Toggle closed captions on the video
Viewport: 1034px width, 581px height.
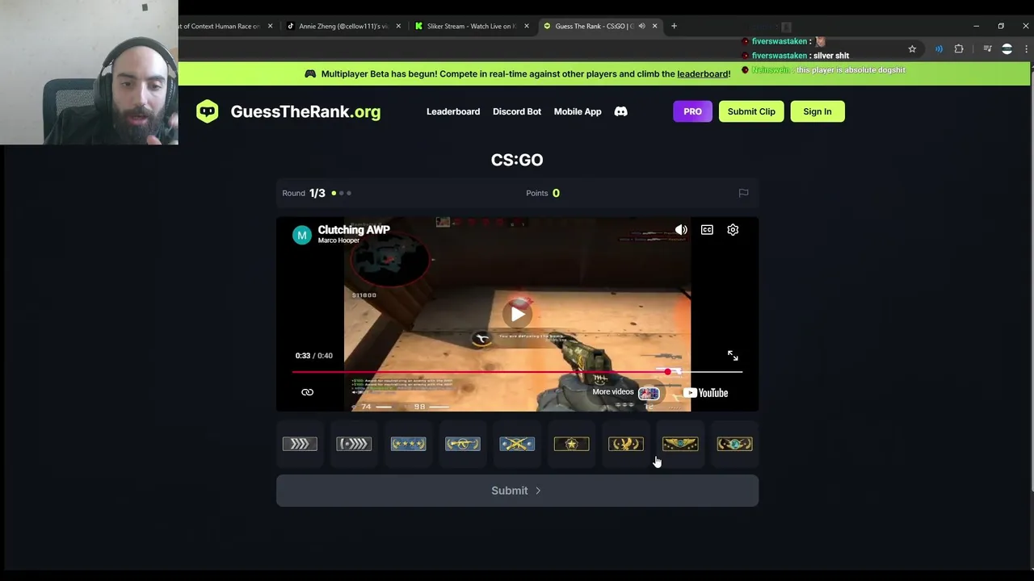[707, 230]
